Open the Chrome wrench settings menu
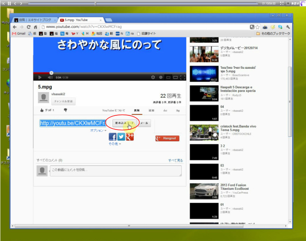Viewport: 306px width, 241px height. [x=288, y=27]
